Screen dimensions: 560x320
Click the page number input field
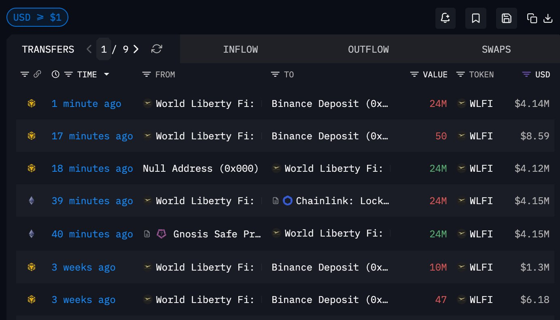[x=104, y=49]
